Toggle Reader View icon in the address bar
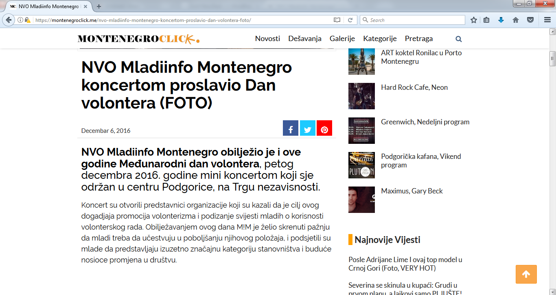Image resolution: width=556 pixels, height=295 pixels. (x=337, y=20)
